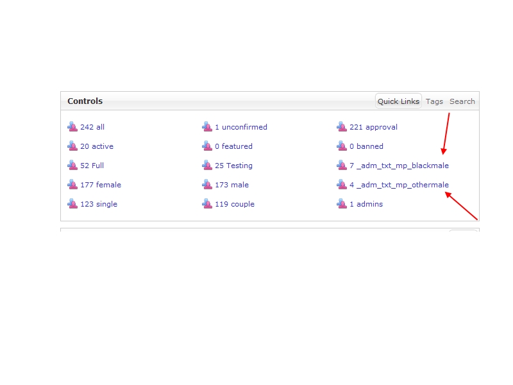
Task: Click the '7 _adm_txt_mp_blackmale' link
Action: 399,166
